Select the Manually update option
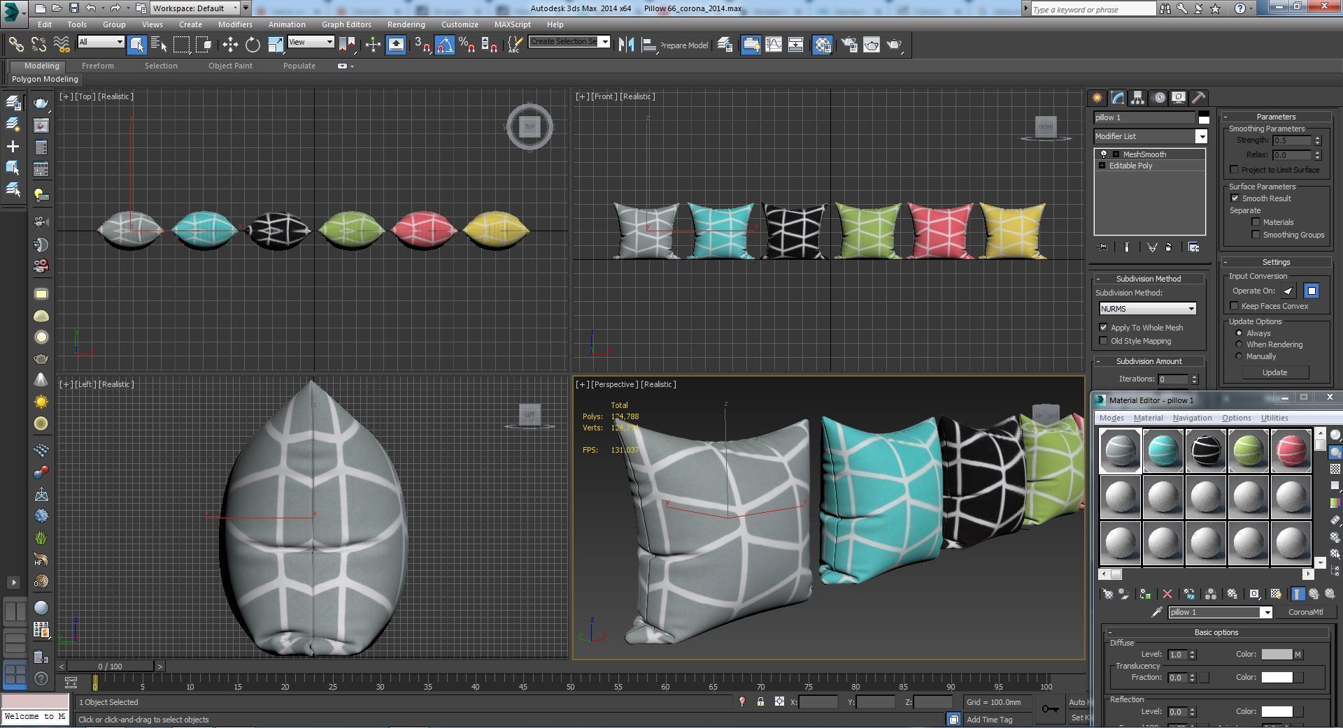Image resolution: width=1343 pixels, height=728 pixels. tap(1239, 356)
